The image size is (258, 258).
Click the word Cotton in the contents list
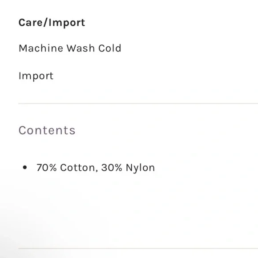tap(77, 168)
